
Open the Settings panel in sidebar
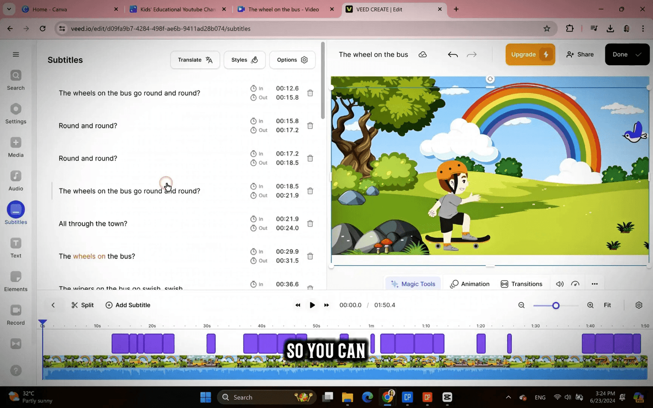coord(16,113)
